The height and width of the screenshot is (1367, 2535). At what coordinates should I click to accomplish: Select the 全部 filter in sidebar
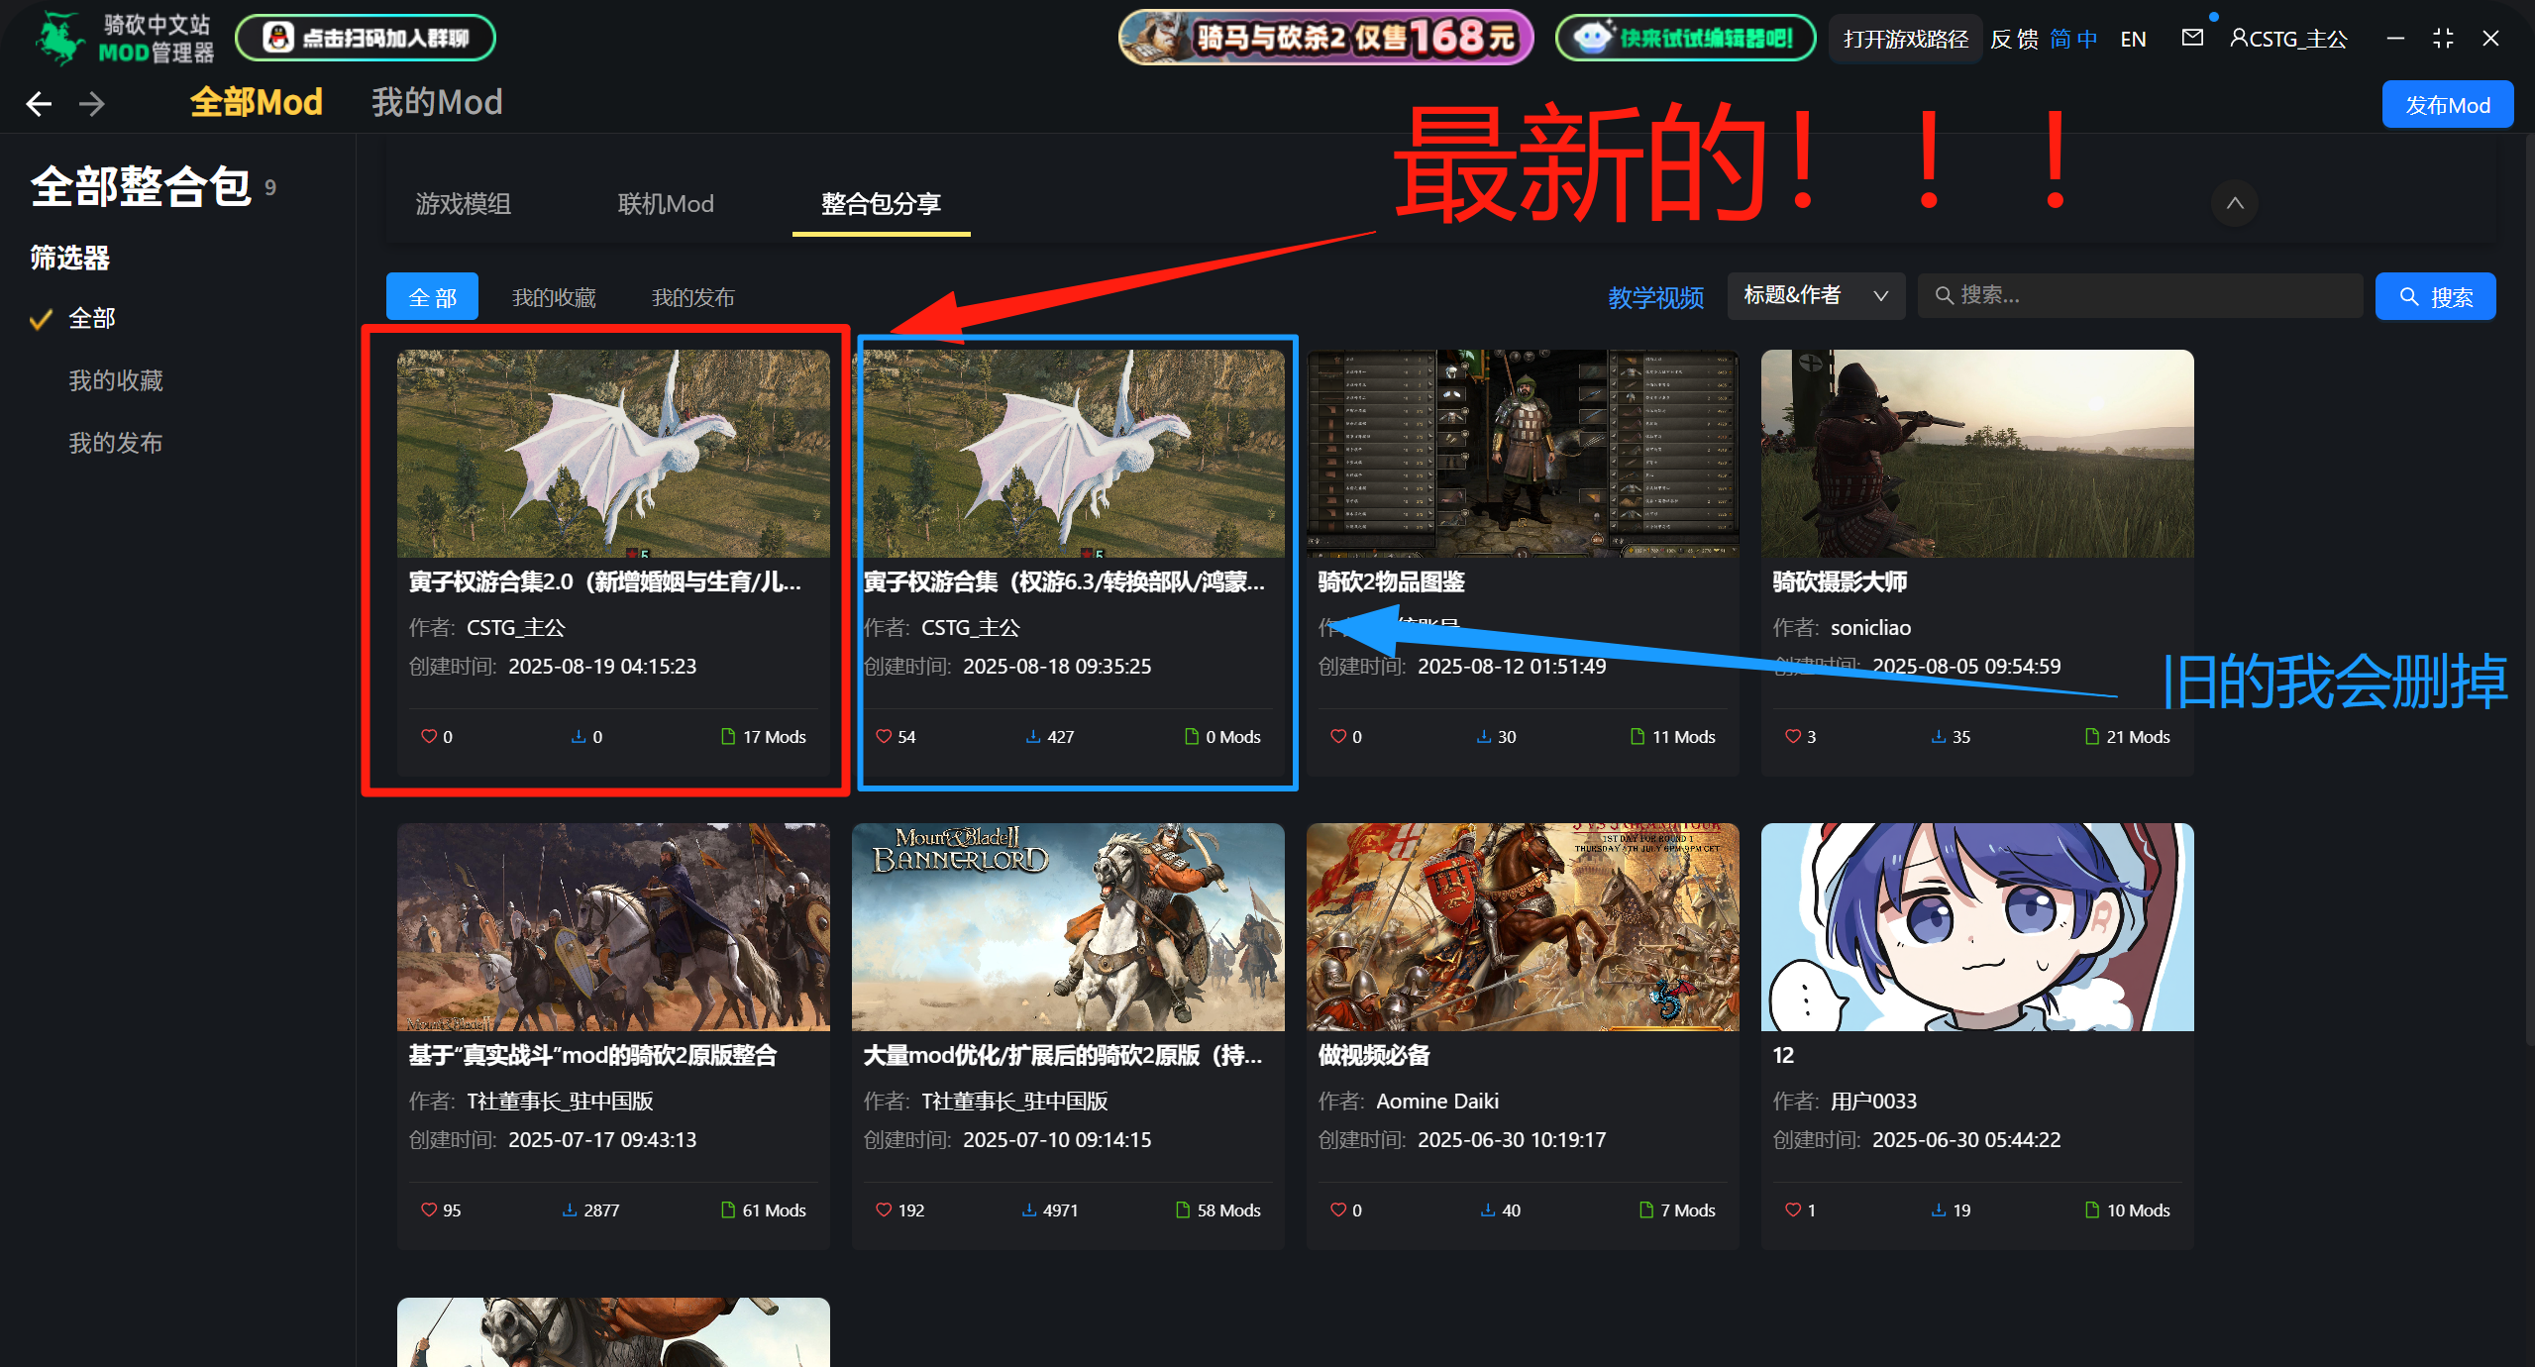tap(91, 318)
